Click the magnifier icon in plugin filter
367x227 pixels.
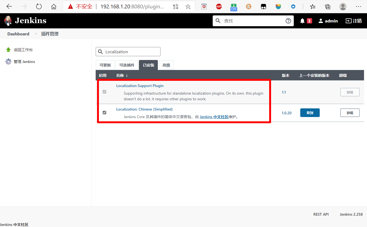[x=100, y=52]
